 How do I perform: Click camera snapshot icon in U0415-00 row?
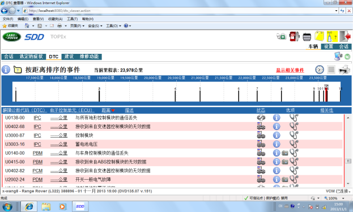285,162
